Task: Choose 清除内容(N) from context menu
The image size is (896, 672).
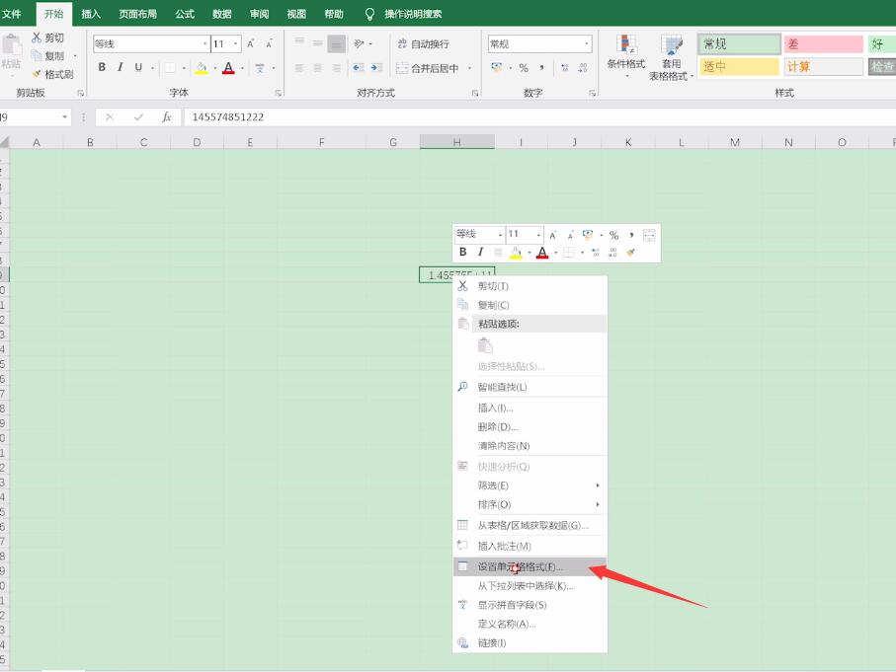Action: coord(529,446)
